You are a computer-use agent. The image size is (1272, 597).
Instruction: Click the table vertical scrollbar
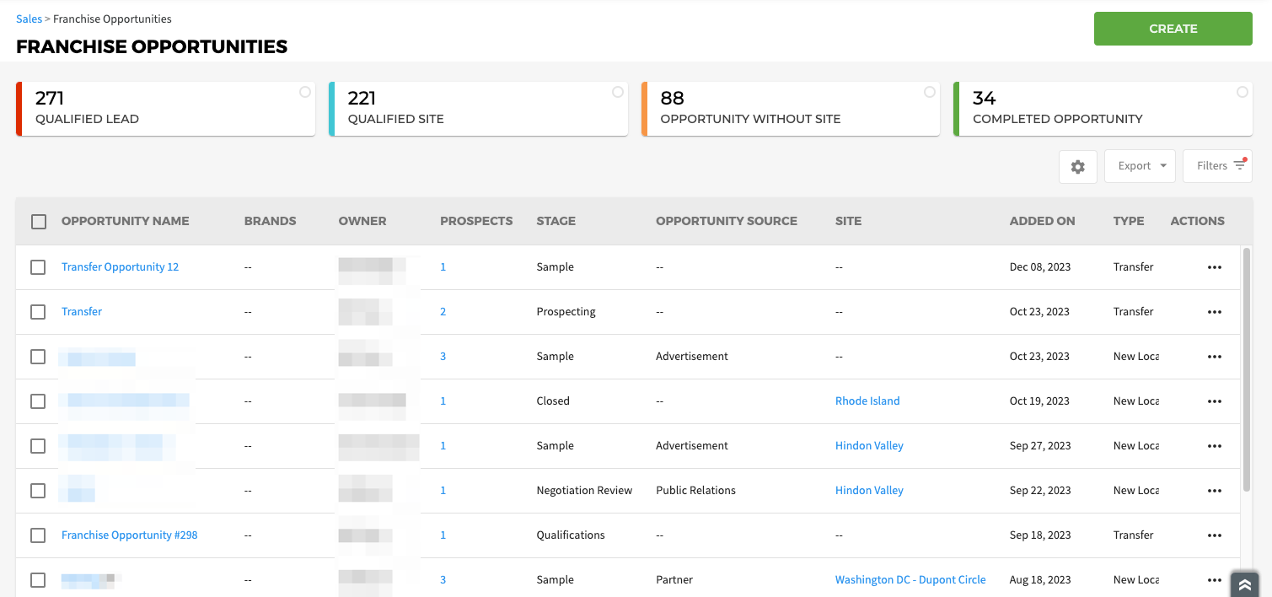pos(1247,369)
